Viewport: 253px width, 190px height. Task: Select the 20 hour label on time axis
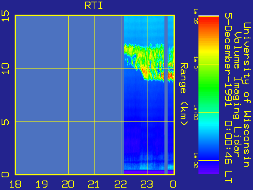(68, 184)
